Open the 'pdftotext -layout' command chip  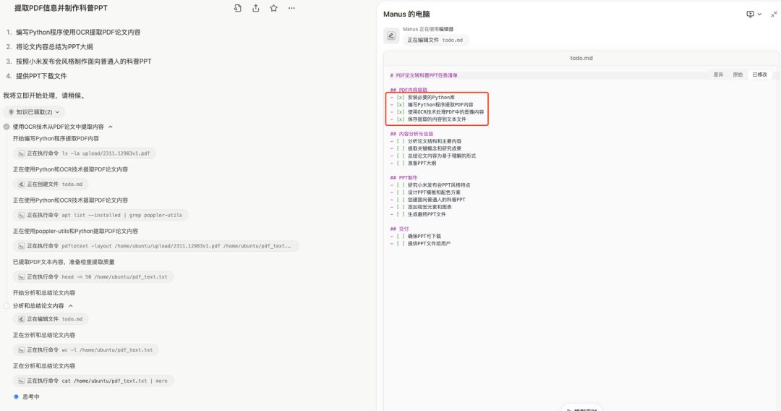pyautogui.click(x=155, y=246)
